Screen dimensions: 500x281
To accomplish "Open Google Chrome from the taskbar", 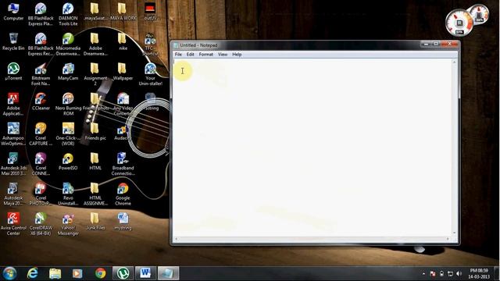I will click(100, 273).
